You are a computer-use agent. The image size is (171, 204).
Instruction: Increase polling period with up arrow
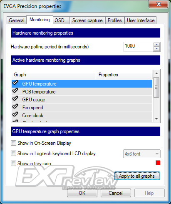pos(157,45)
